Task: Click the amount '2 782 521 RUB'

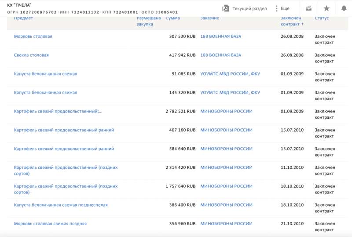Action: tap(180, 111)
